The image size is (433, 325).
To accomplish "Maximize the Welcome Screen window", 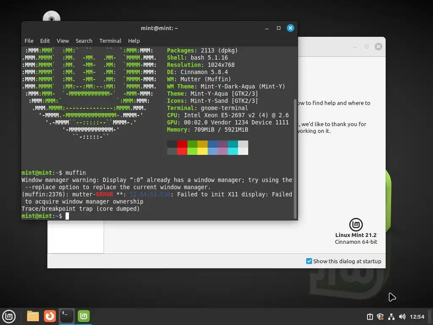I will [x=367, y=47].
